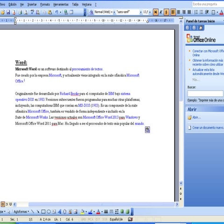Click the indent adjustment icon beside the bullets
The image size is (224, 224).
coord(207,12)
